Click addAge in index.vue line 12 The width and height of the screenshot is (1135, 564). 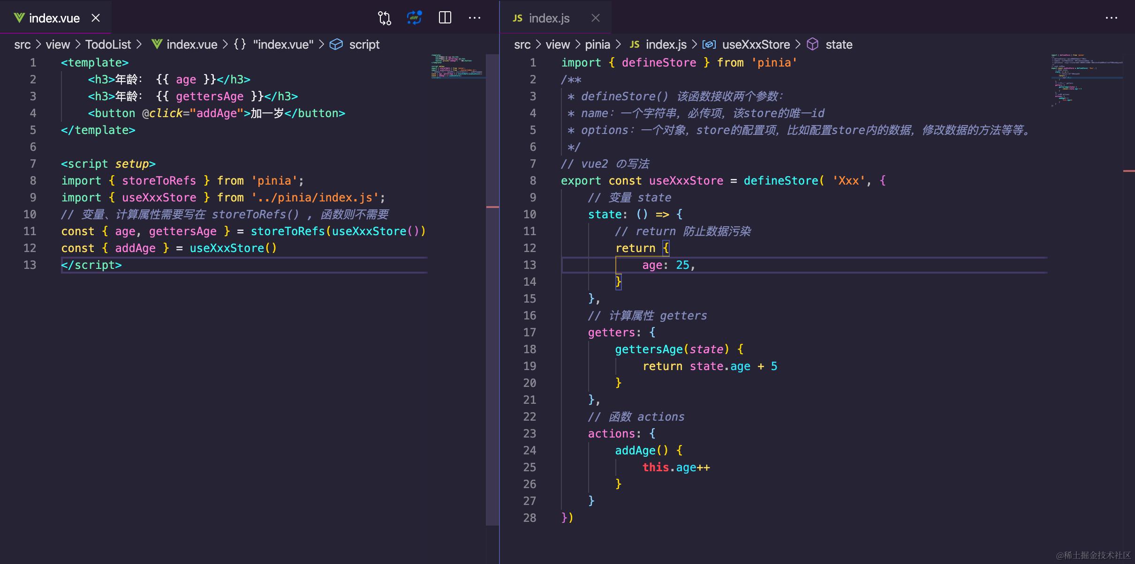click(135, 248)
